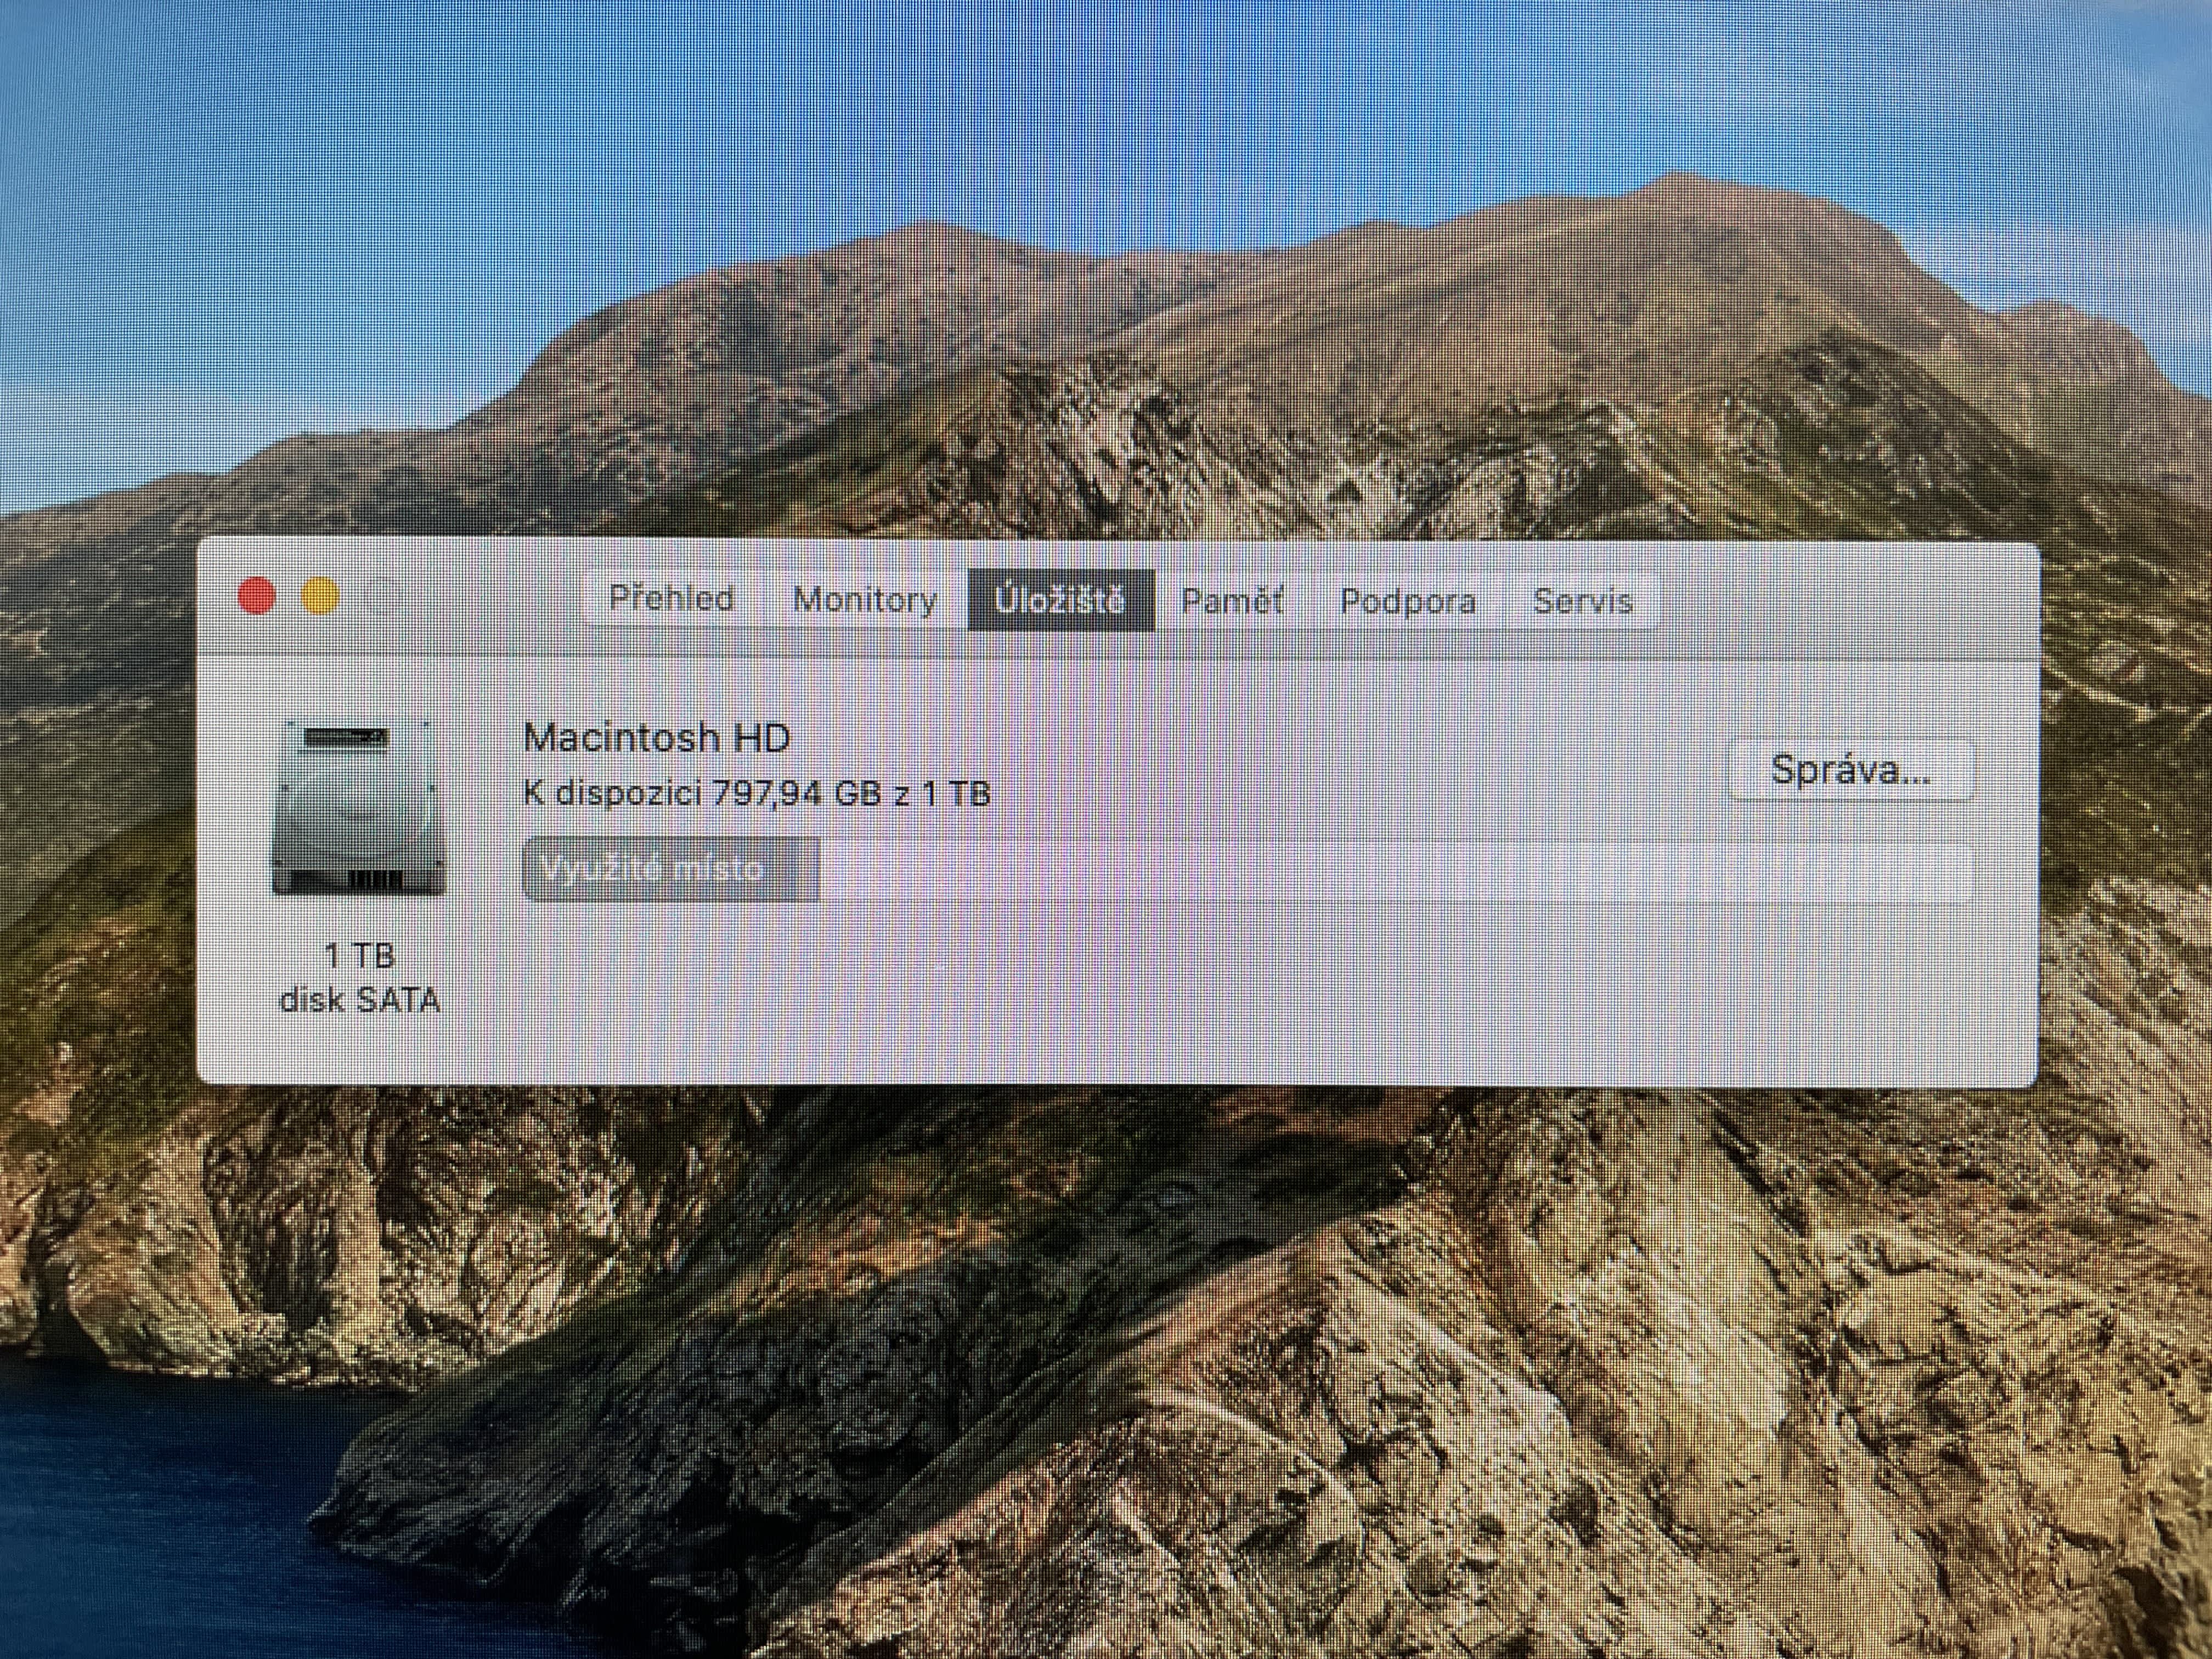The image size is (2212, 1659).
Task: Minimize window with the yellow button
Action: point(320,597)
